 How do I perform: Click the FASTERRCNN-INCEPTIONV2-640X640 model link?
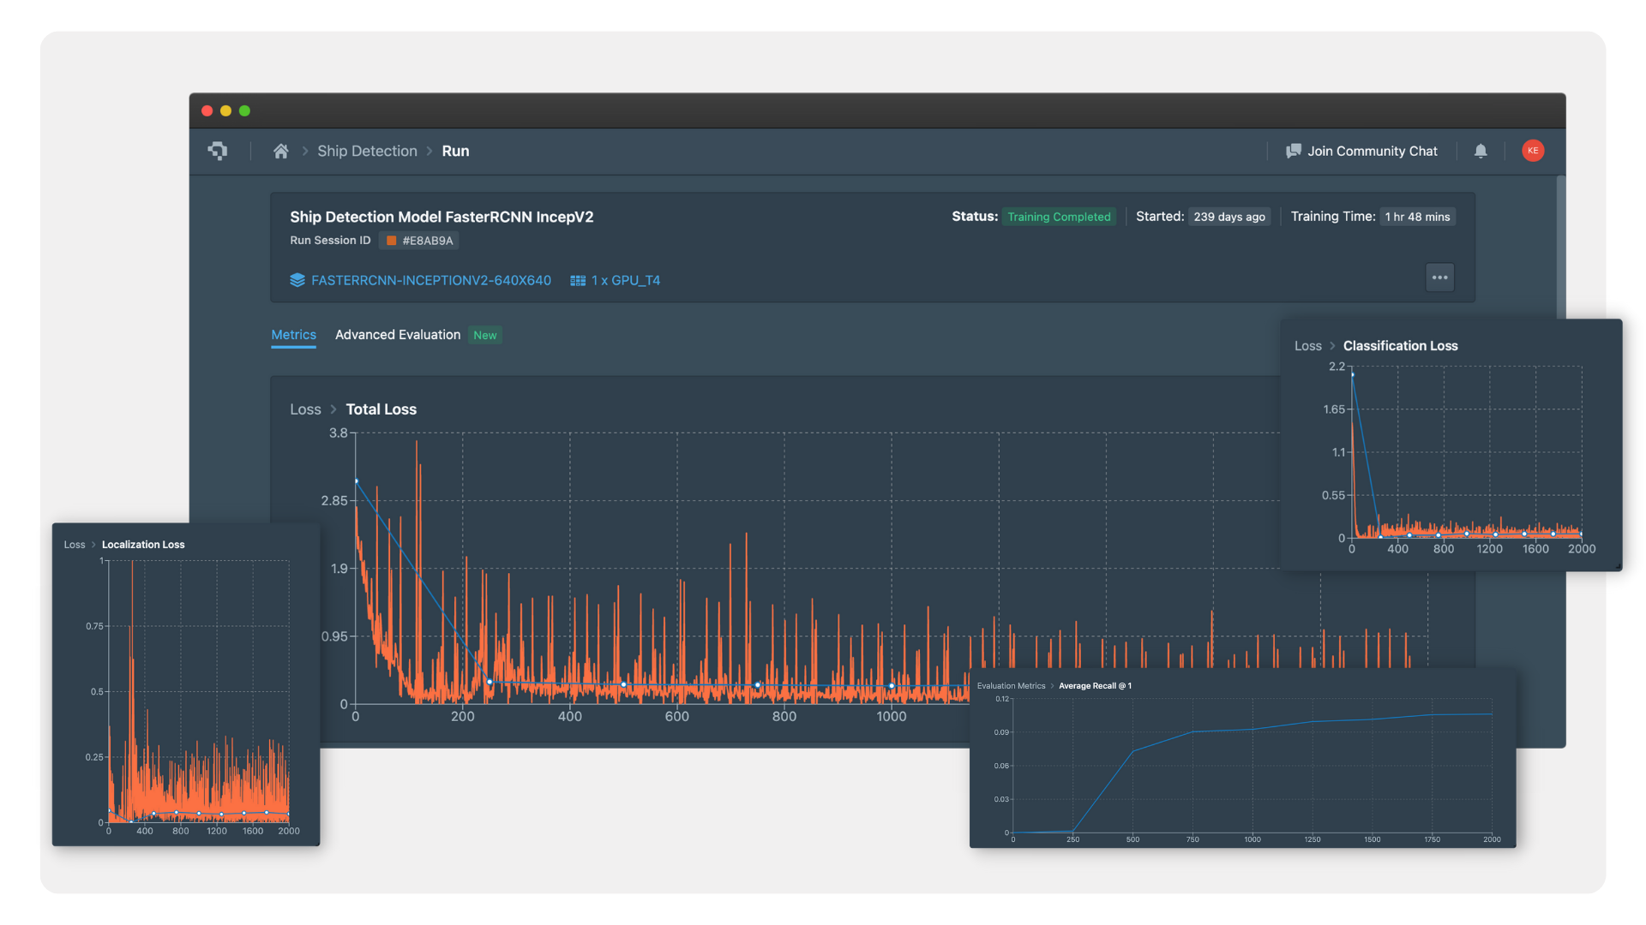click(x=430, y=280)
